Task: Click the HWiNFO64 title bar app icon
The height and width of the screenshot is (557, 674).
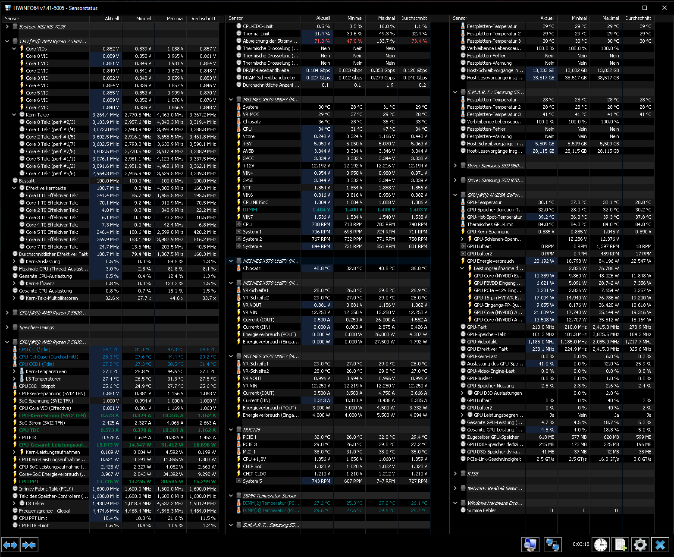Action: [x=8, y=8]
